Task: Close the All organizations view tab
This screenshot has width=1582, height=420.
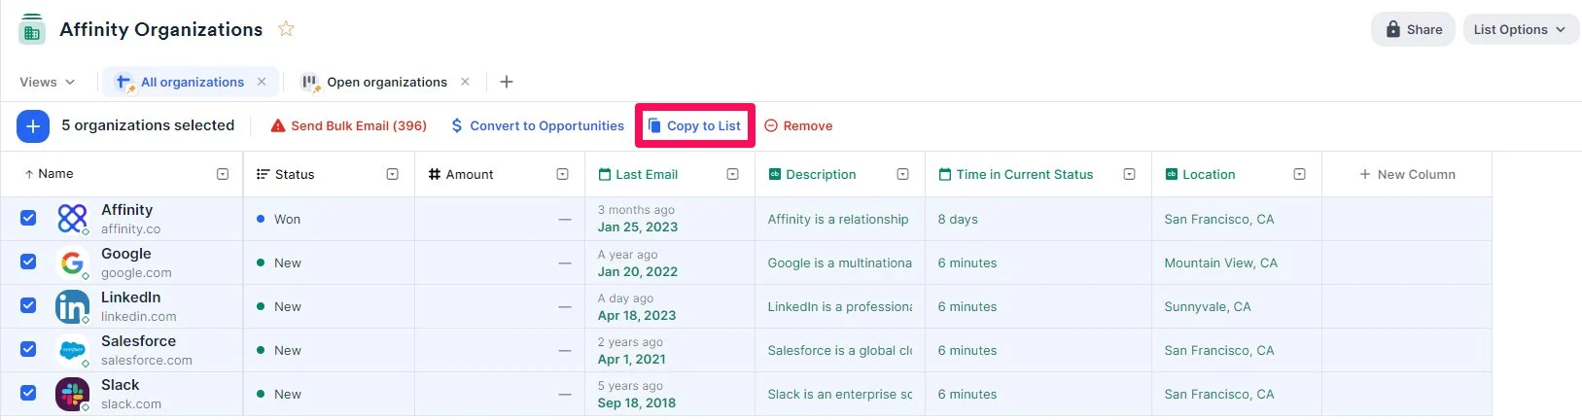Action: 262,82
